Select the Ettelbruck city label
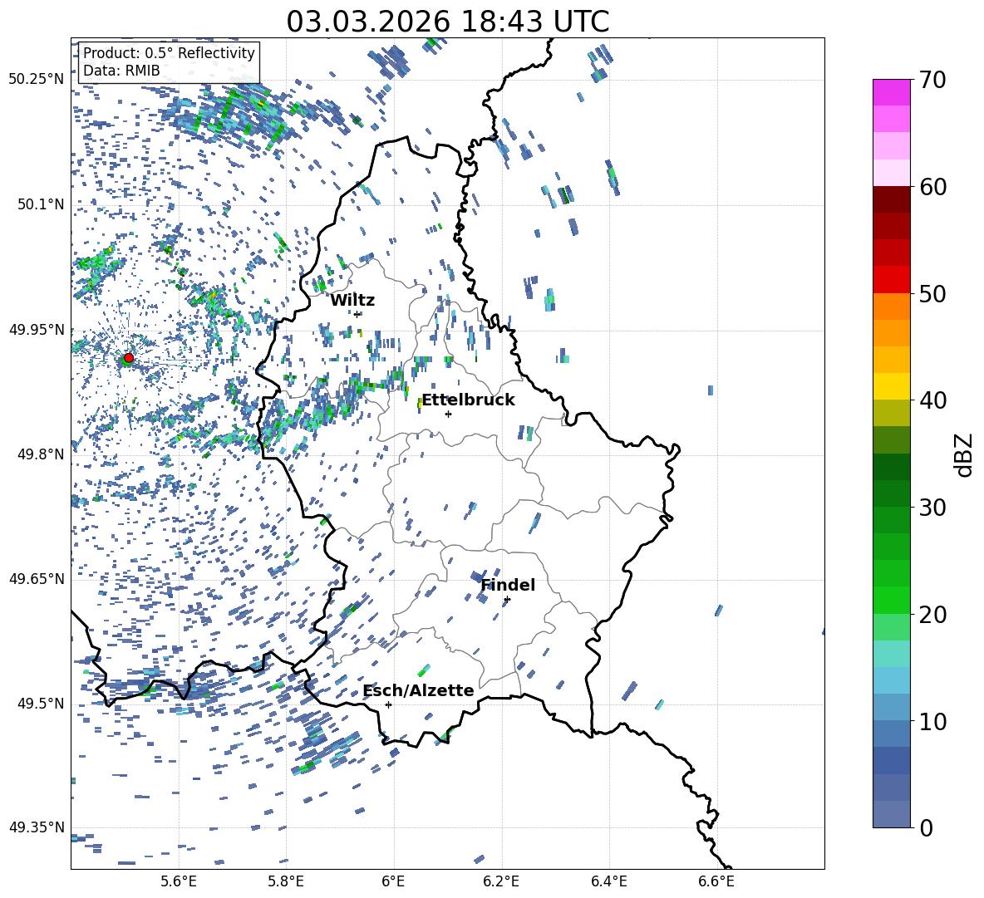 coord(468,400)
